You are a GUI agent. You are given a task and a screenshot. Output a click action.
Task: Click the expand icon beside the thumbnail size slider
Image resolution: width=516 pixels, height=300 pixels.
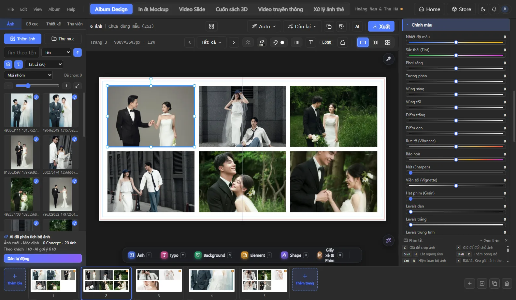click(x=77, y=86)
